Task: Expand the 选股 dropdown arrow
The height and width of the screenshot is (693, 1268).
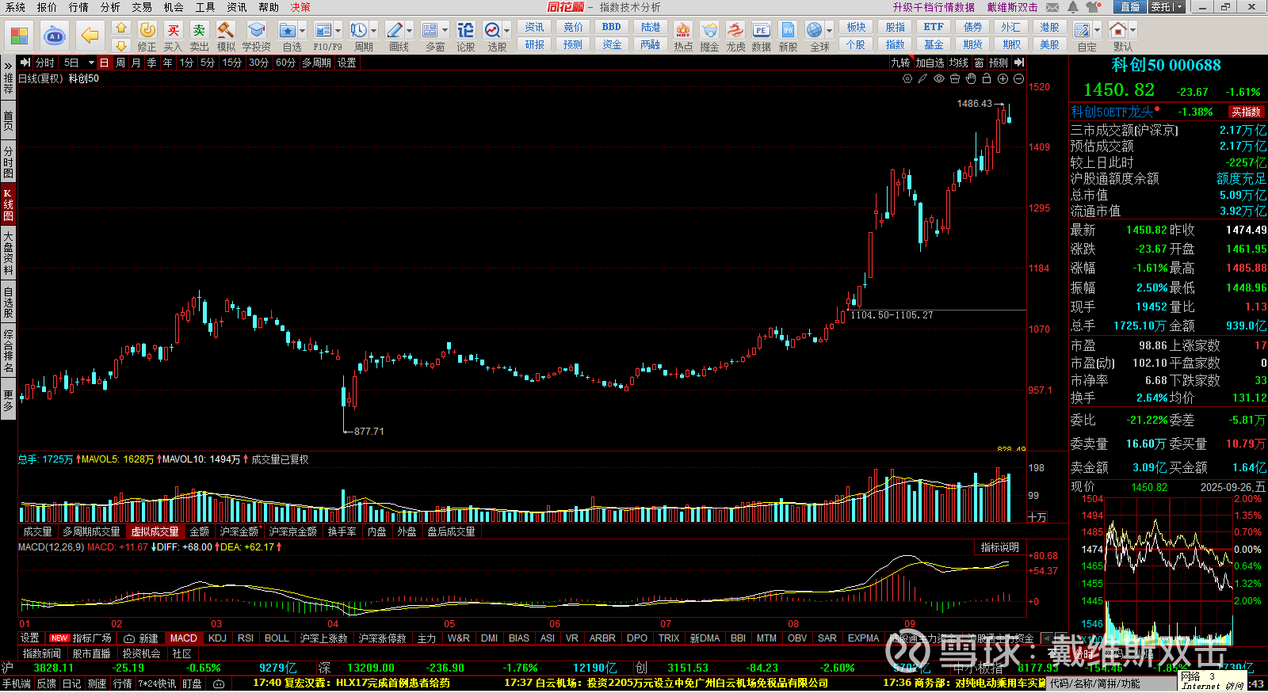Action: click(x=507, y=31)
